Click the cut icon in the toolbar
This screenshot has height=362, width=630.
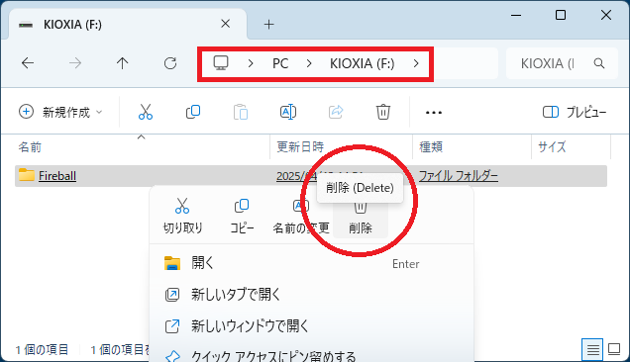click(146, 112)
